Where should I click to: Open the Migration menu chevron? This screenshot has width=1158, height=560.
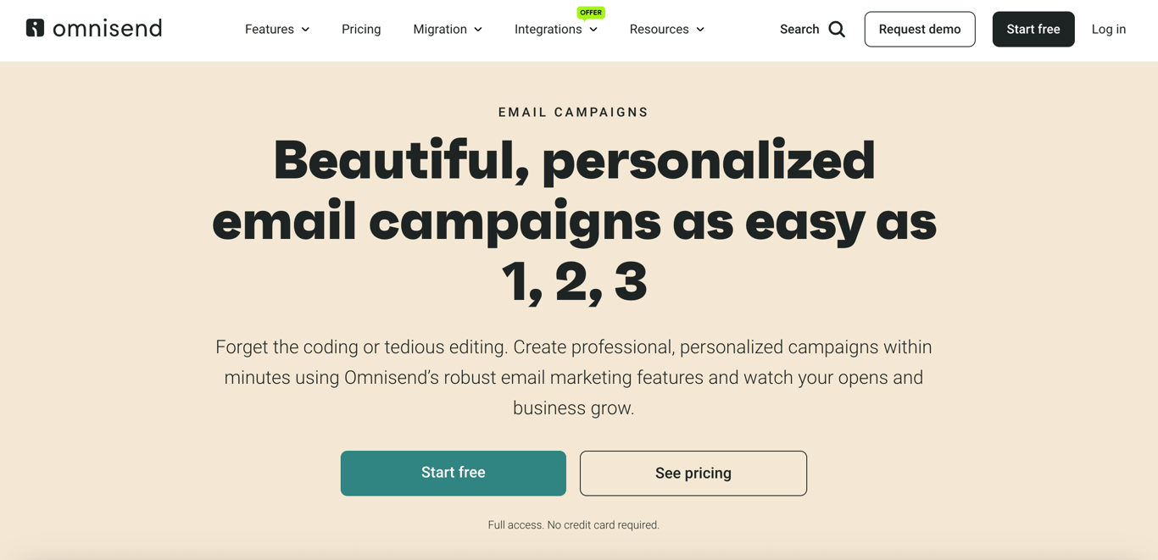[478, 29]
